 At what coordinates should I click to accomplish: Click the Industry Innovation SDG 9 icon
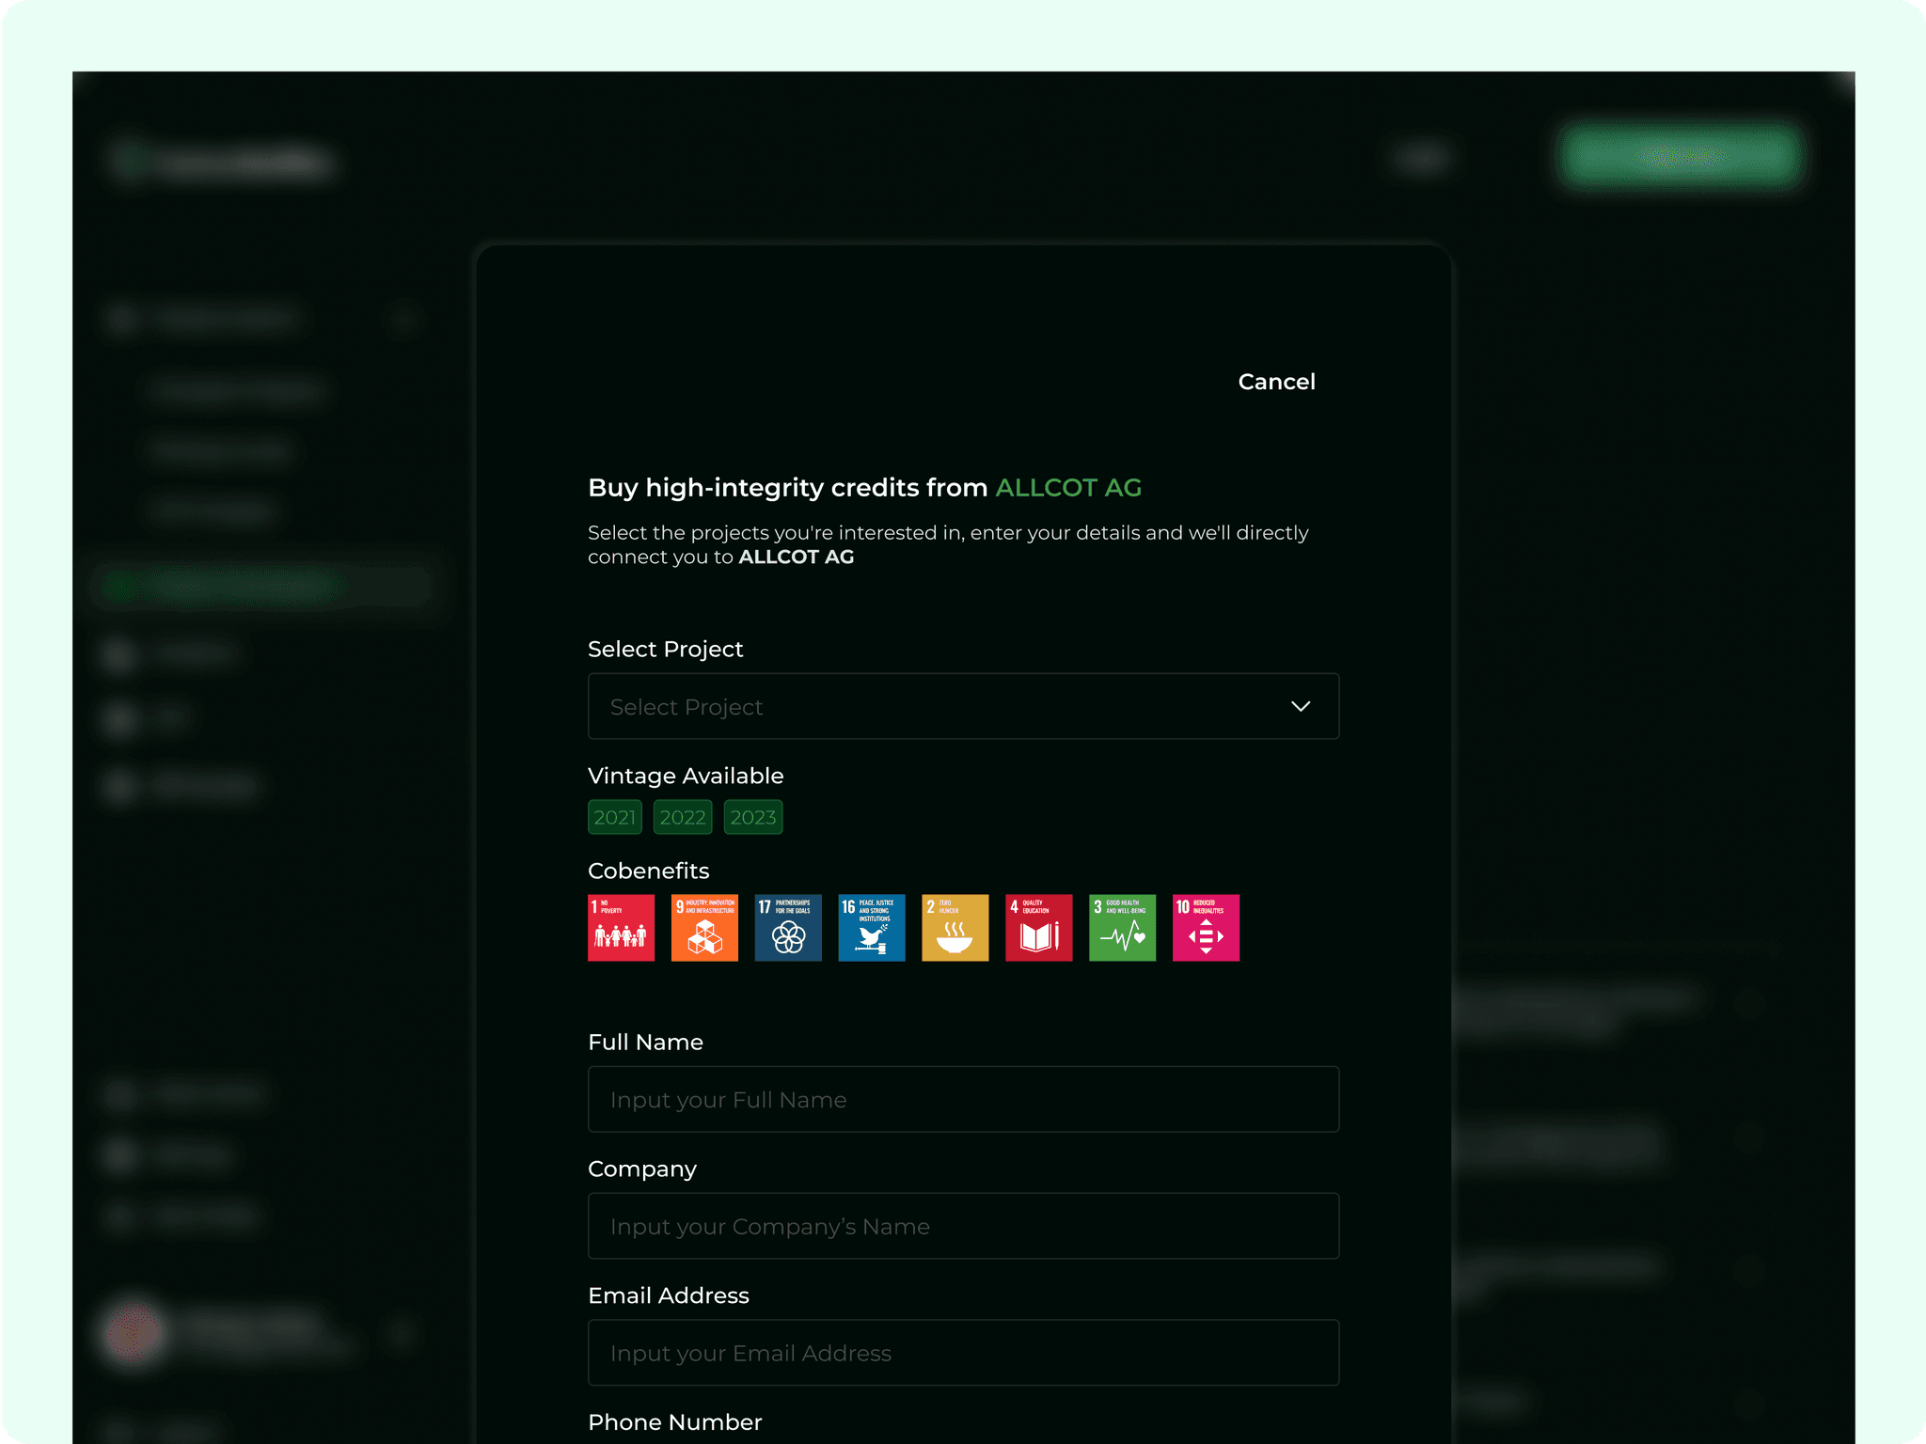pyautogui.click(x=704, y=927)
